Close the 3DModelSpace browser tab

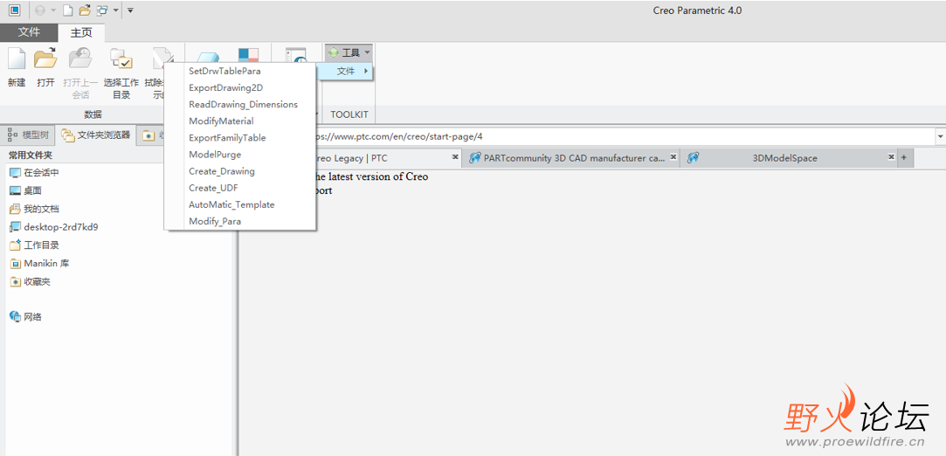click(x=890, y=157)
